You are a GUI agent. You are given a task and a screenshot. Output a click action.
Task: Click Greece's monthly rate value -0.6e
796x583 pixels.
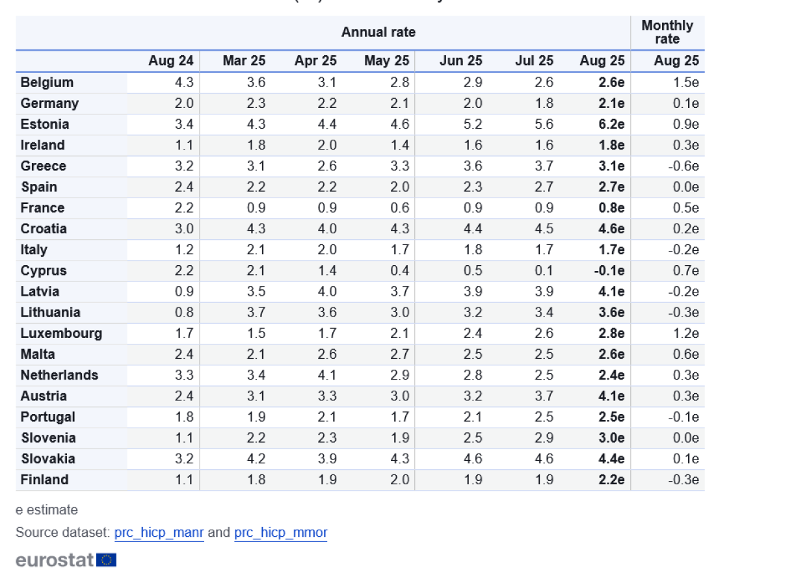coord(683,166)
